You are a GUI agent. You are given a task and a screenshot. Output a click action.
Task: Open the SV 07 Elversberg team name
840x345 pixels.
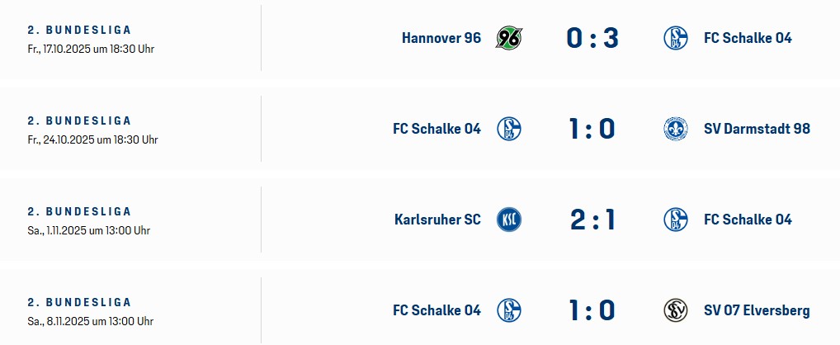click(757, 310)
